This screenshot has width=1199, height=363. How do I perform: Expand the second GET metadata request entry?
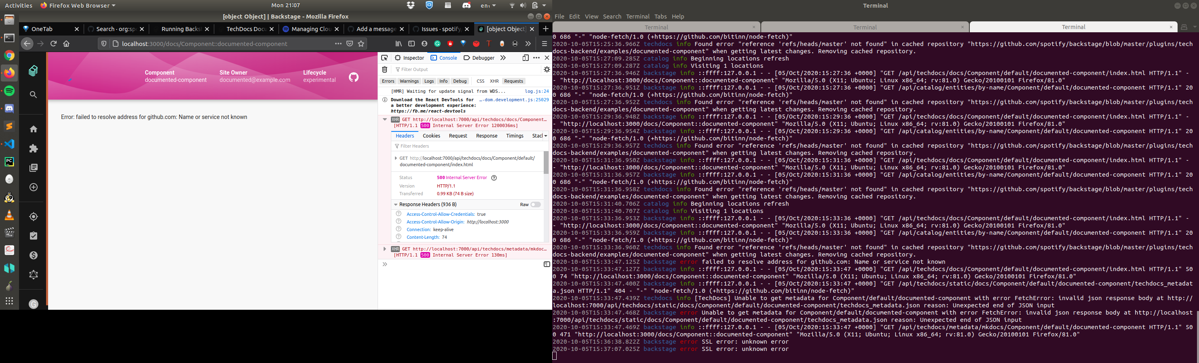point(385,249)
